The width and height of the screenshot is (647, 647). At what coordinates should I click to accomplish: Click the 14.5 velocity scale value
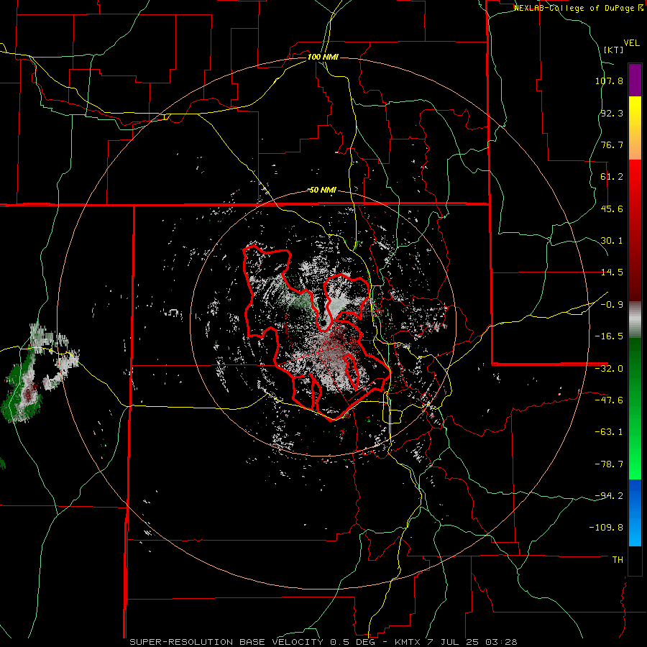pos(612,272)
